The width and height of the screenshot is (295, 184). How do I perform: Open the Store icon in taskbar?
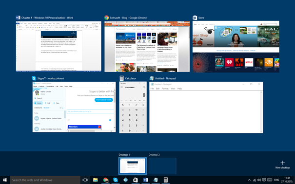(x=135, y=180)
